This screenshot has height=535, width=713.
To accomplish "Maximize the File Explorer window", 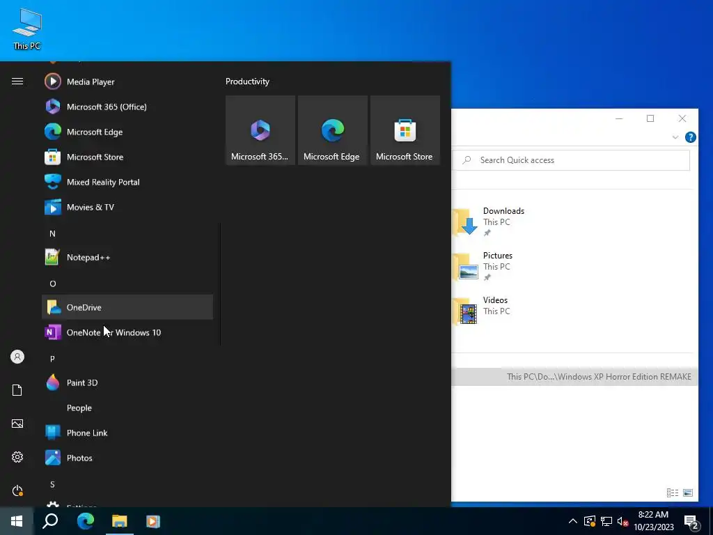I will point(650,118).
